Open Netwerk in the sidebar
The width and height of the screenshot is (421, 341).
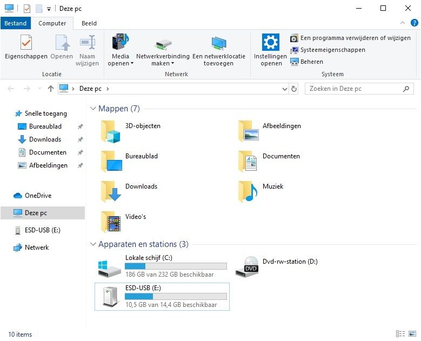click(x=31, y=248)
